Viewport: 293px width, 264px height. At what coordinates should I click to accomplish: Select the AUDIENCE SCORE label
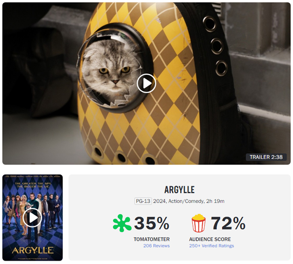(x=210, y=239)
